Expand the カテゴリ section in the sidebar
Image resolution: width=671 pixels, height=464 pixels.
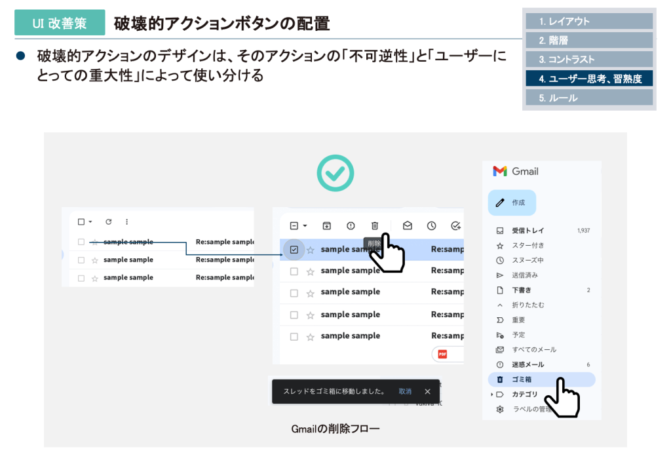(x=493, y=395)
